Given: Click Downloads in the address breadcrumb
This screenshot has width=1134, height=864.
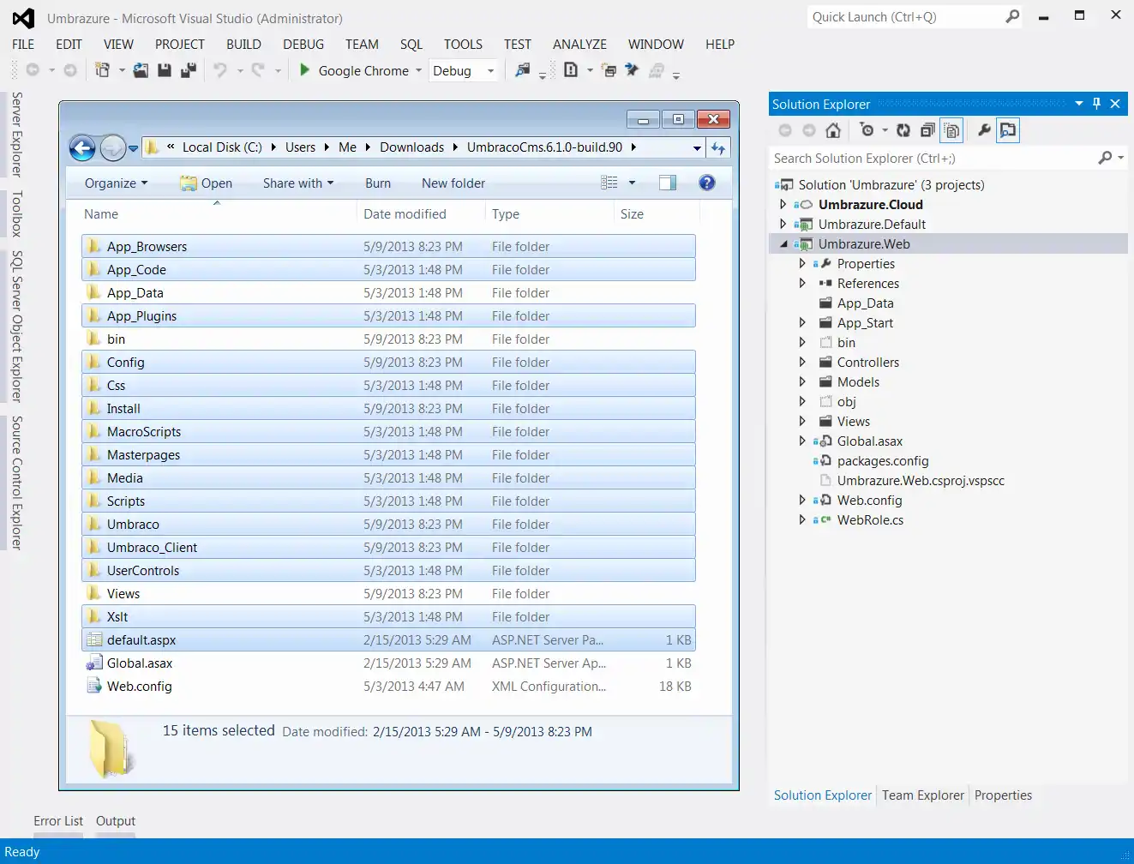Looking at the screenshot, I should tap(412, 147).
